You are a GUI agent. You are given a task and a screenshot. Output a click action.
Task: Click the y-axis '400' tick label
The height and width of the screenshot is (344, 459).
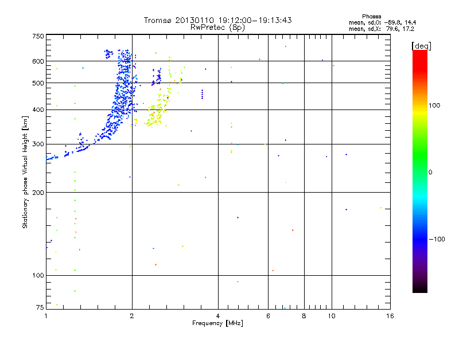click(x=38, y=110)
